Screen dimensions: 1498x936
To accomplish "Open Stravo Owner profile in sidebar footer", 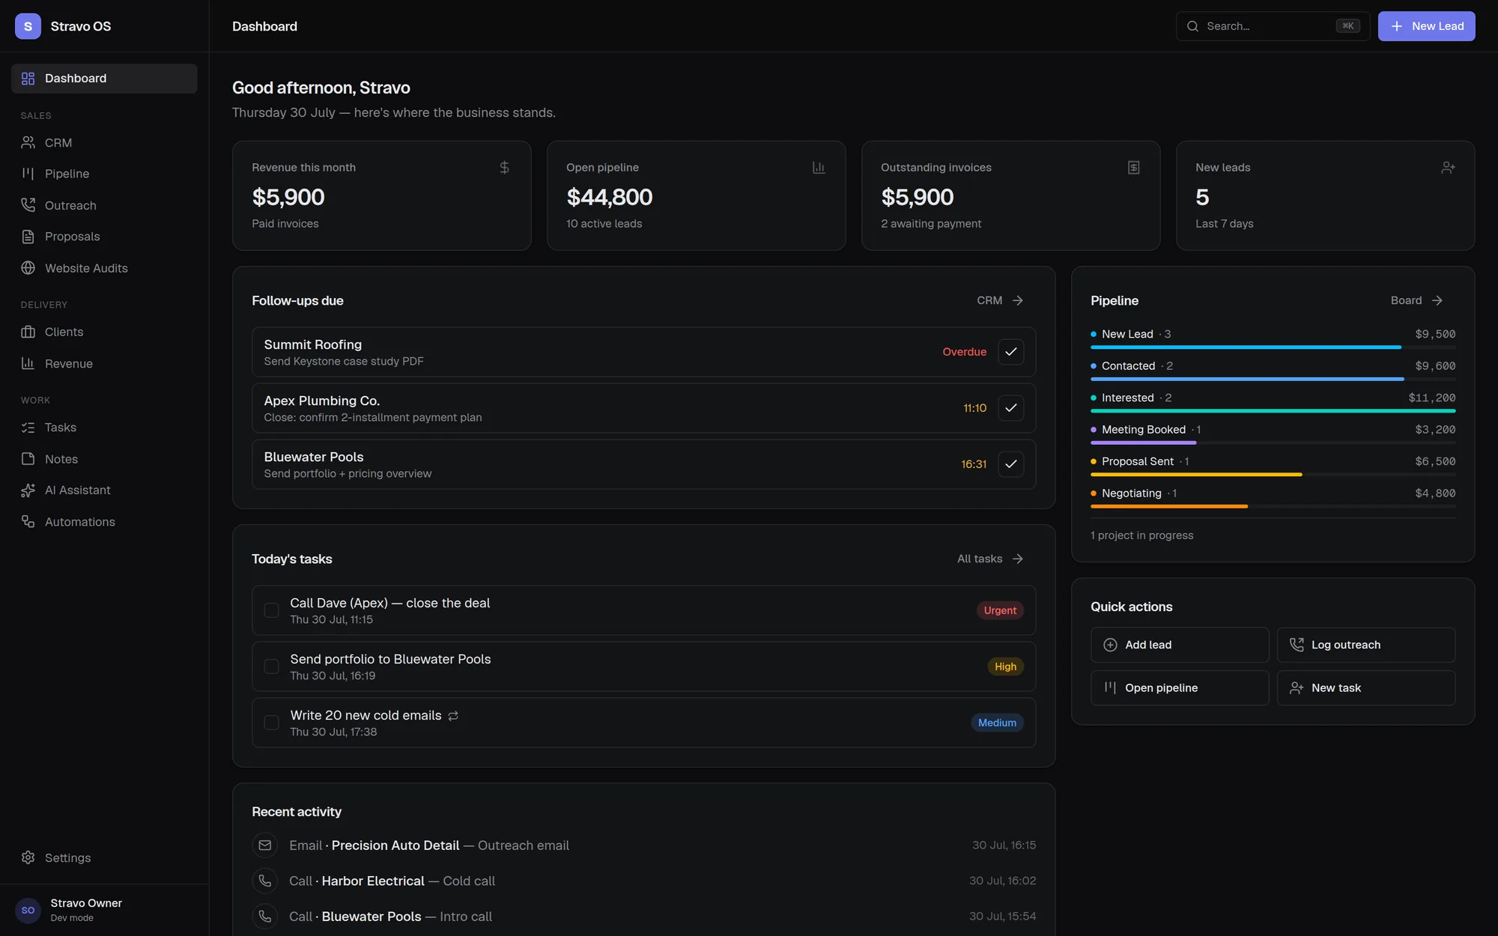I will coord(104,910).
